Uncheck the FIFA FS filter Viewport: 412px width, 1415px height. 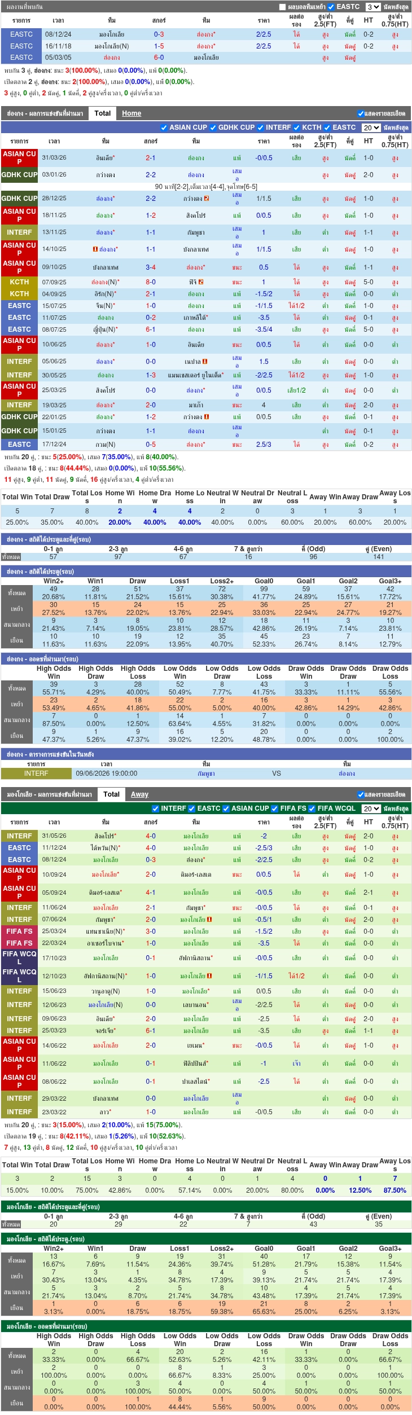[x=275, y=808]
